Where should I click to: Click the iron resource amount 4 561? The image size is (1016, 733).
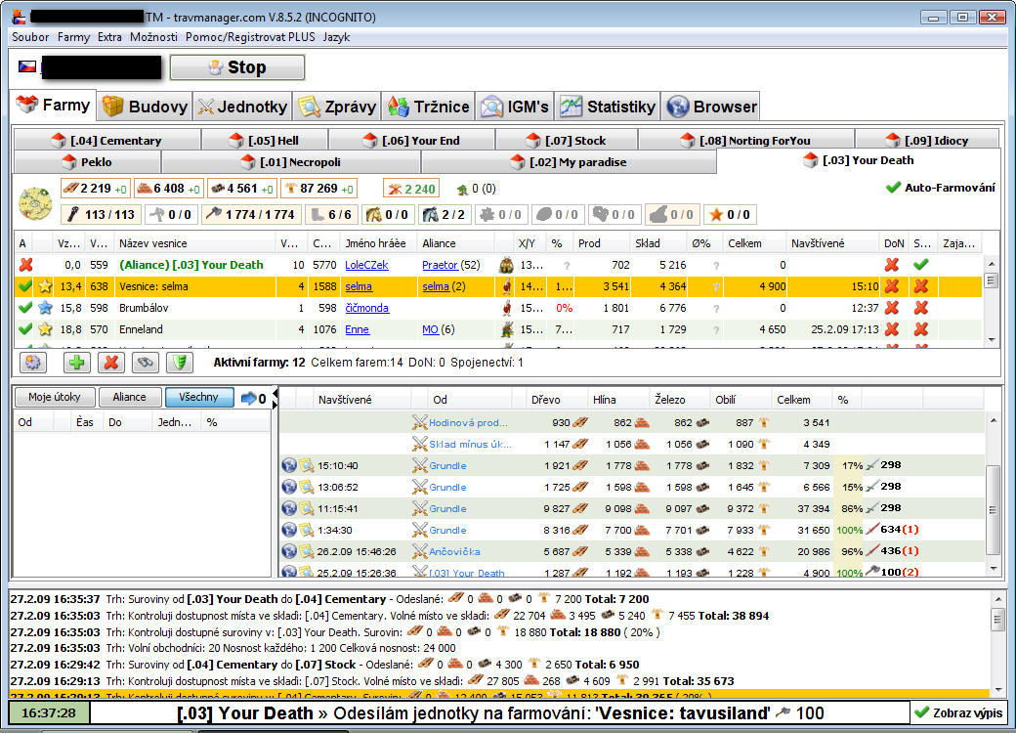point(241,189)
